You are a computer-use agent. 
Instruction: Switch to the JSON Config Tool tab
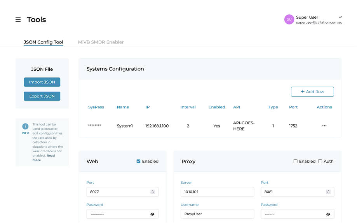(43, 42)
